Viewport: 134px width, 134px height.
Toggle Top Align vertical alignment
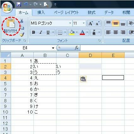coord(108,23)
